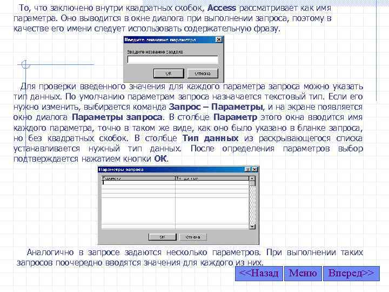The width and height of the screenshot is (389, 292).
Task: Close the Параметры запроса dialog
Action: [254, 169]
